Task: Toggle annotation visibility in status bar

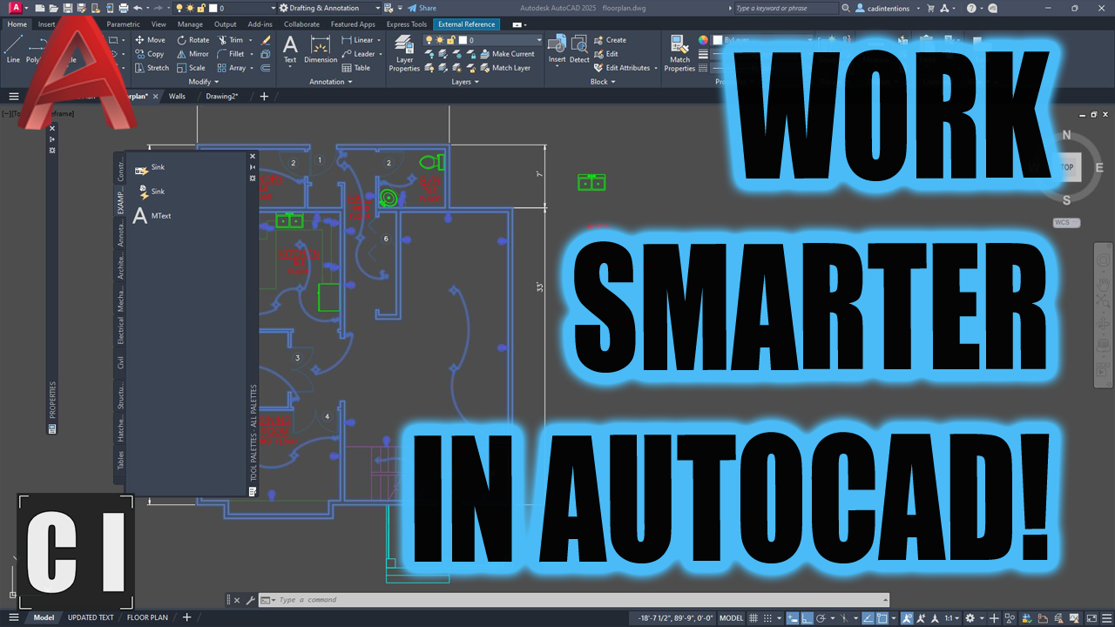Action: tap(909, 618)
